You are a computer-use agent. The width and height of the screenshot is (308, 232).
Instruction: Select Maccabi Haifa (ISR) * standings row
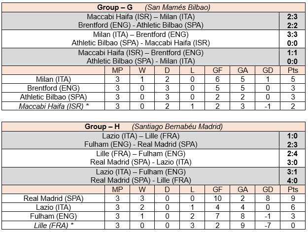(153, 106)
